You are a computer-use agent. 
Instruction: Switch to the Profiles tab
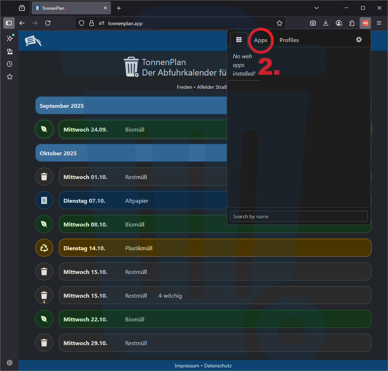[x=289, y=40]
